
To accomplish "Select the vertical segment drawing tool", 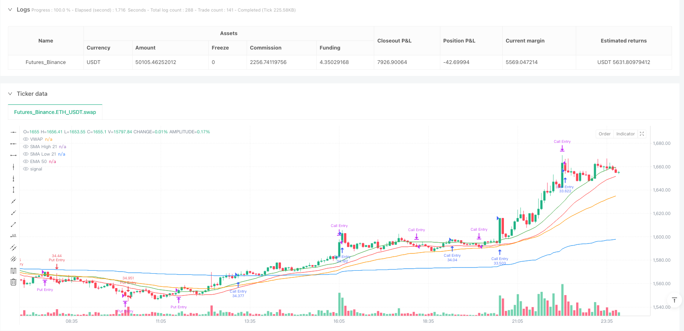I will pos(13,190).
